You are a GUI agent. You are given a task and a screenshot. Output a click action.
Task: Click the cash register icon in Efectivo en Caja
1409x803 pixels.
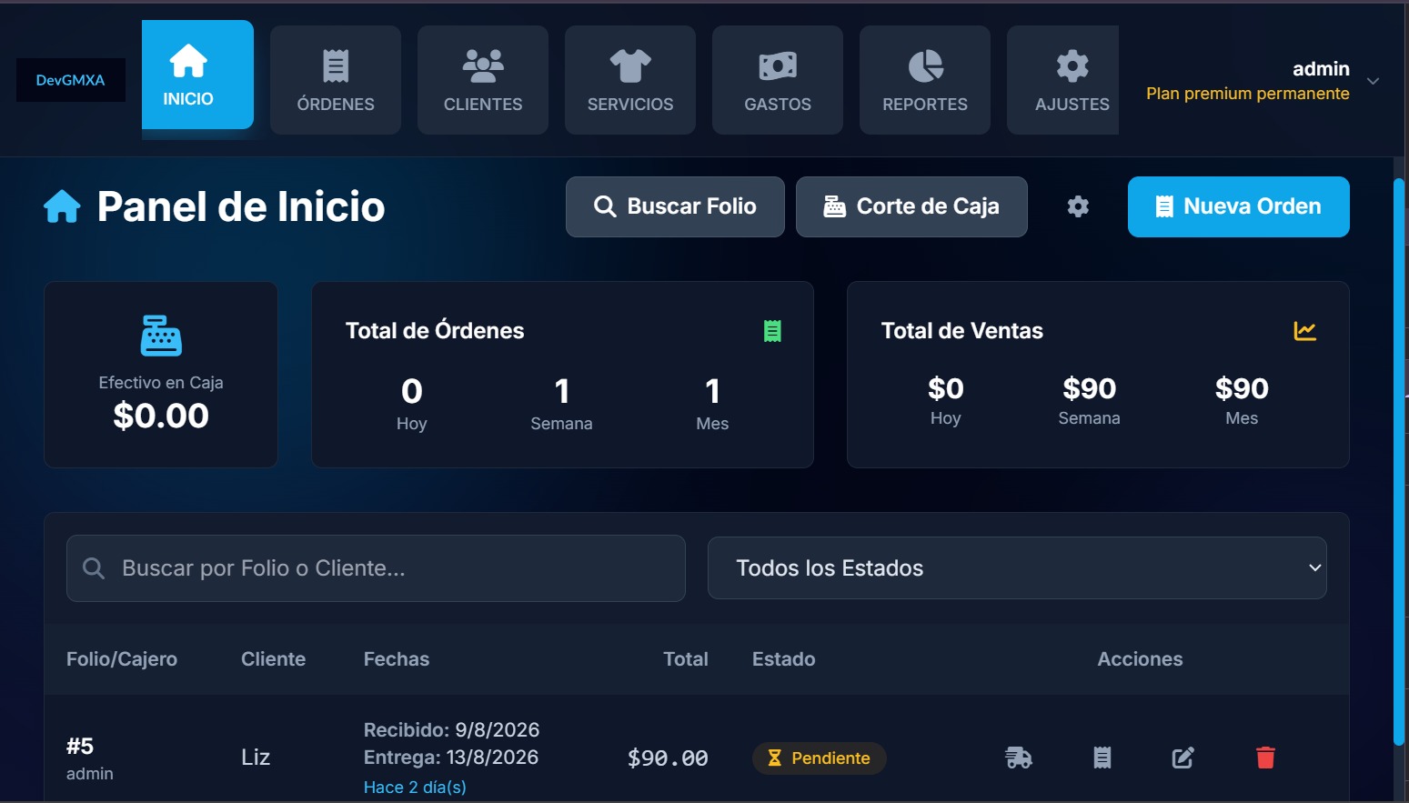point(161,336)
